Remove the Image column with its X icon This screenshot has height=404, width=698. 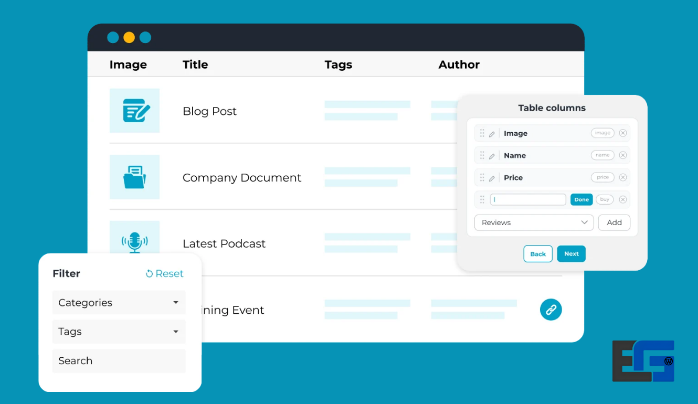623,133
